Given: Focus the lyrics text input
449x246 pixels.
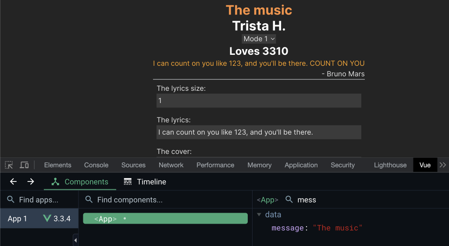Looking at the screenshot, I should click(259, 132).
